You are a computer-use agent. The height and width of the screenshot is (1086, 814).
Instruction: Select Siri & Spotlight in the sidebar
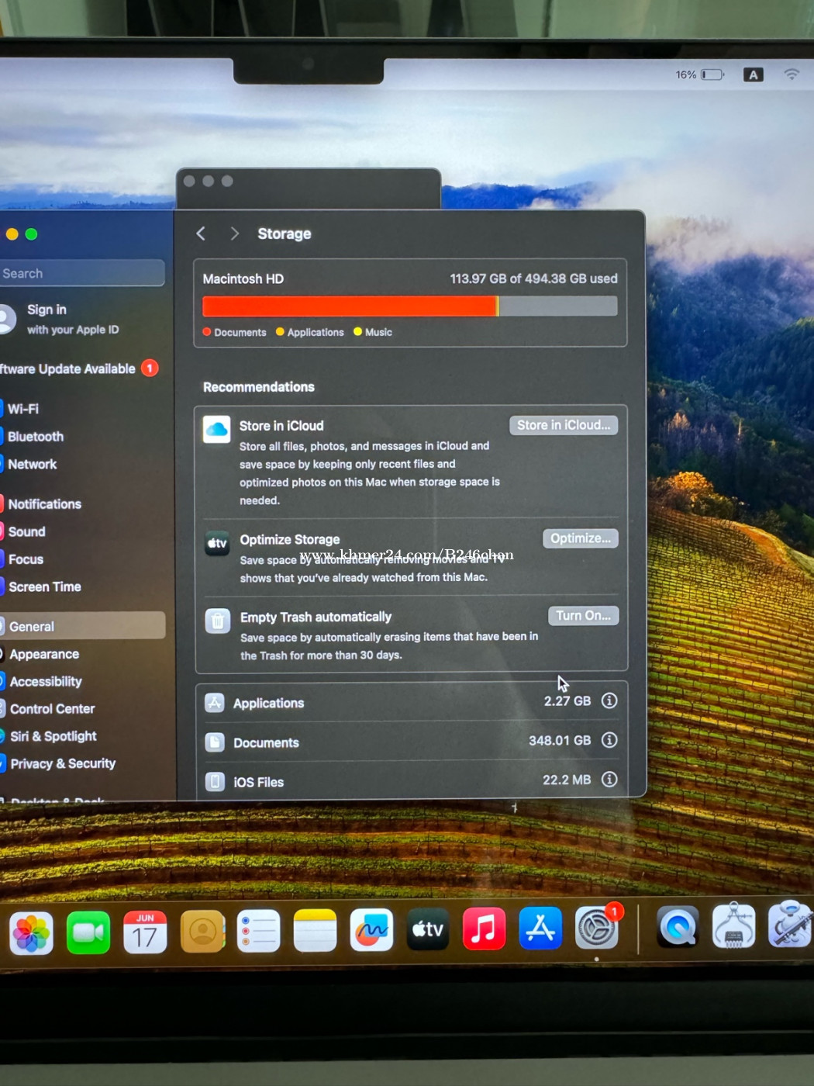click(53, 736)
